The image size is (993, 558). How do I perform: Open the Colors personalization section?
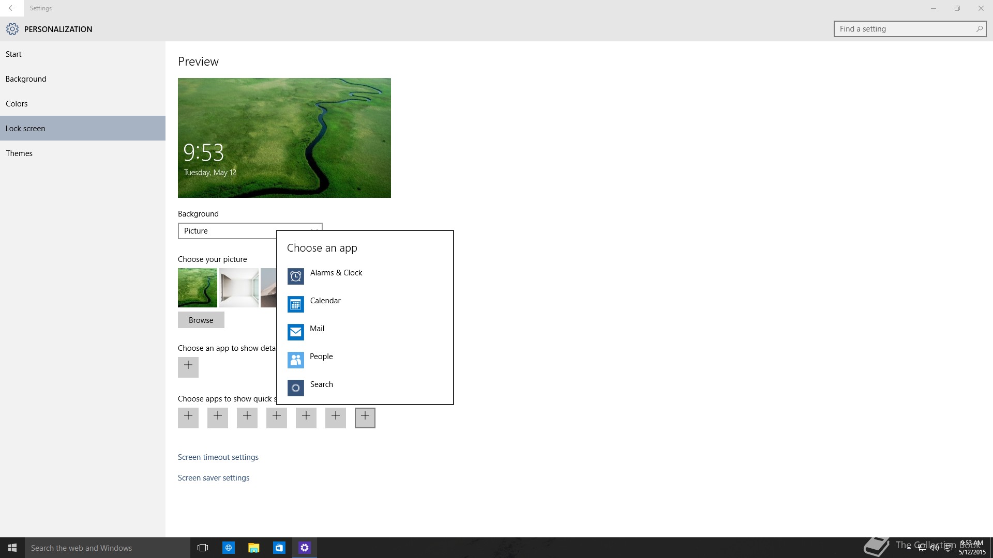83,104
